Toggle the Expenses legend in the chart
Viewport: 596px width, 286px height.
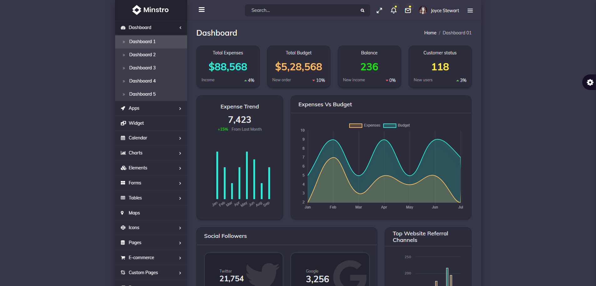coord(365,125)
